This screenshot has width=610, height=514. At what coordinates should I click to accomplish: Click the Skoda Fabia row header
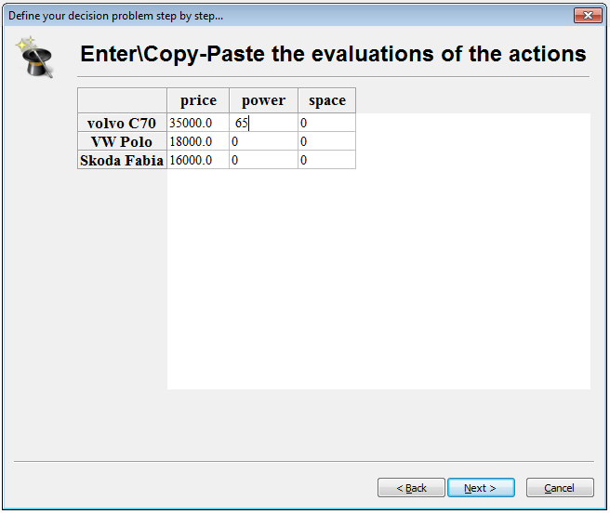click(x=122, y=160)
